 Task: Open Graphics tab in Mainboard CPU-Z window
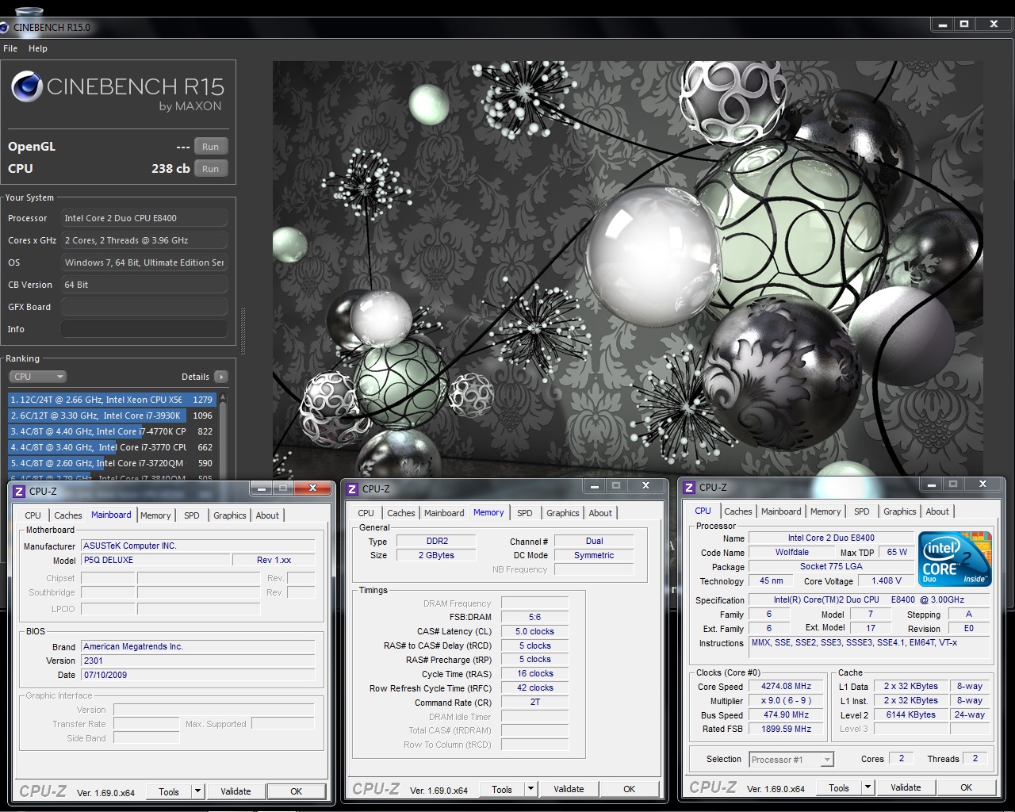(x=230, y=515)
